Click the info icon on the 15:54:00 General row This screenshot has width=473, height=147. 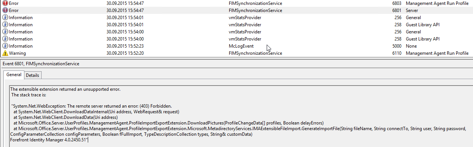pos(5,32)
